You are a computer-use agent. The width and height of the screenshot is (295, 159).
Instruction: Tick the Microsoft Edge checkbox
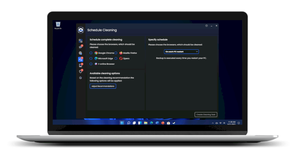click(x=91, y=58)
